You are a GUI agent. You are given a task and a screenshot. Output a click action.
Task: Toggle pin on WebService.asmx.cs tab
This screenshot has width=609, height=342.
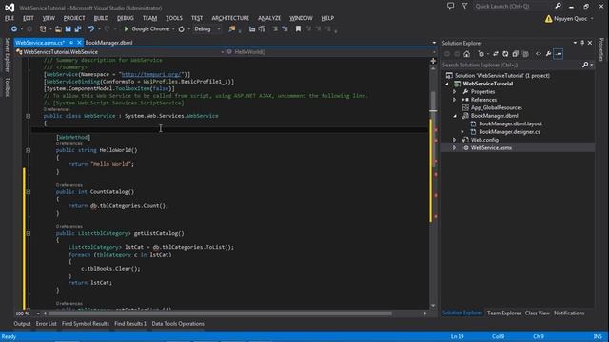71,42
